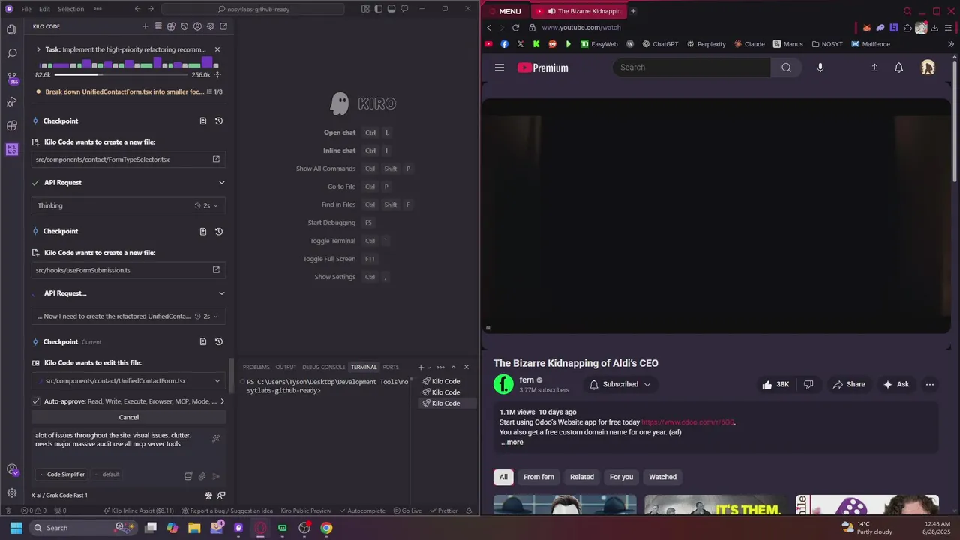Restore the Current checkpoint via history icon

coord(219,341)
